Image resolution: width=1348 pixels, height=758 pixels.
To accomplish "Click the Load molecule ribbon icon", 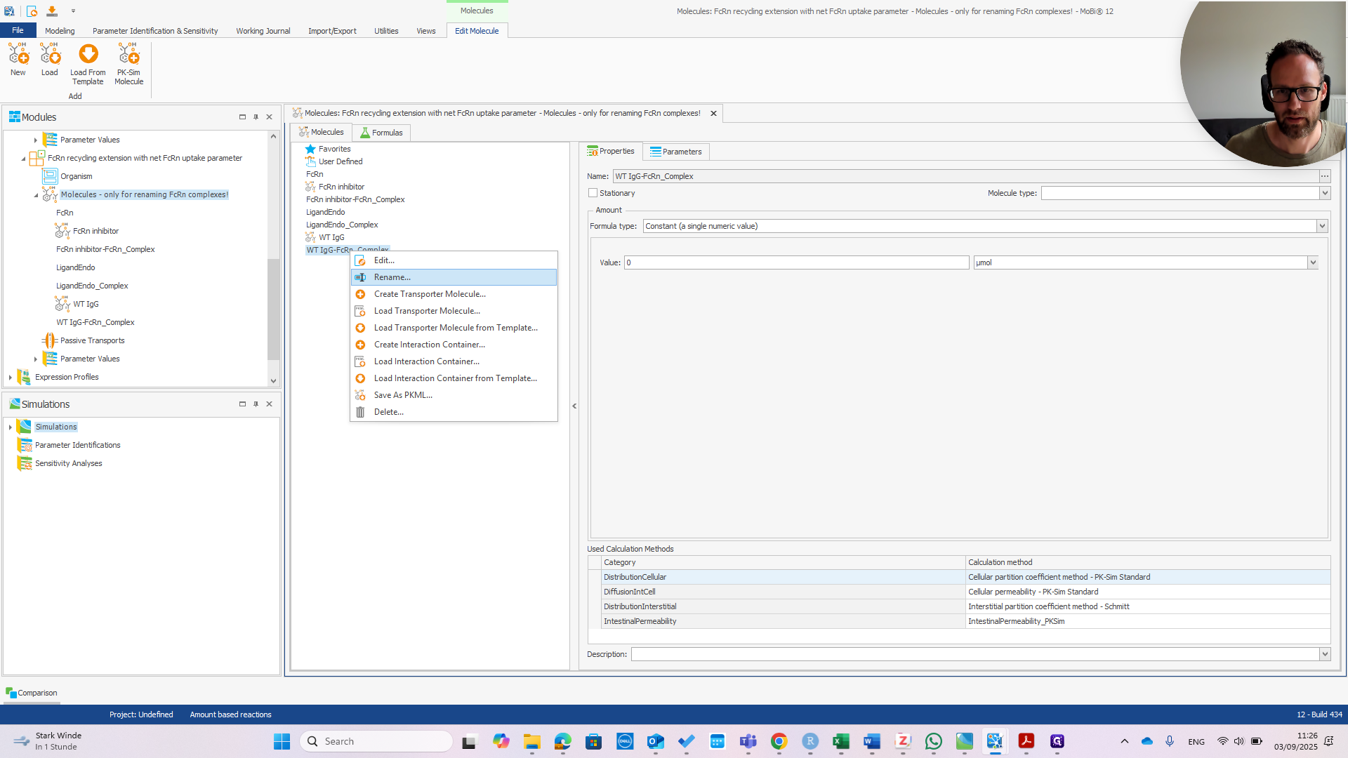I will [x=50, y=55].
